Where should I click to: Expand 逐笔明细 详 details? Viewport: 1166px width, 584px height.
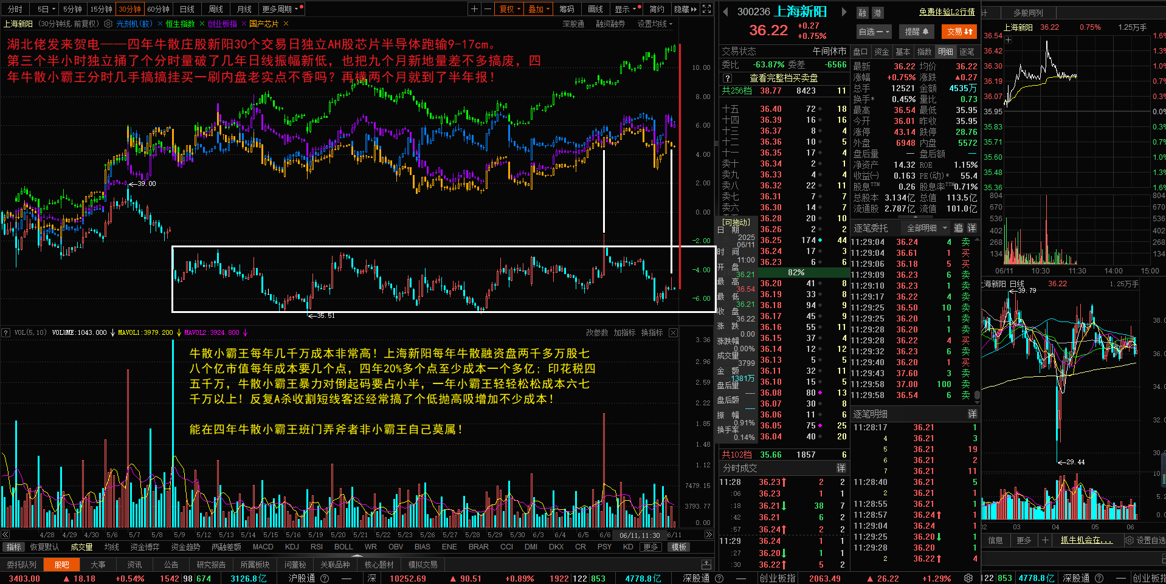pos(972,414)
